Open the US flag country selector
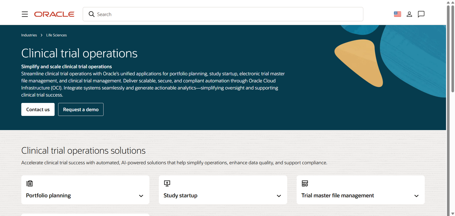This screenshot has width=455, height=216. click(397, 14)
